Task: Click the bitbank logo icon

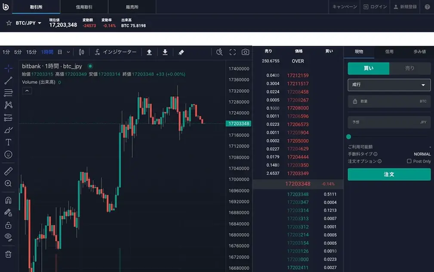Action: (6, 6)
